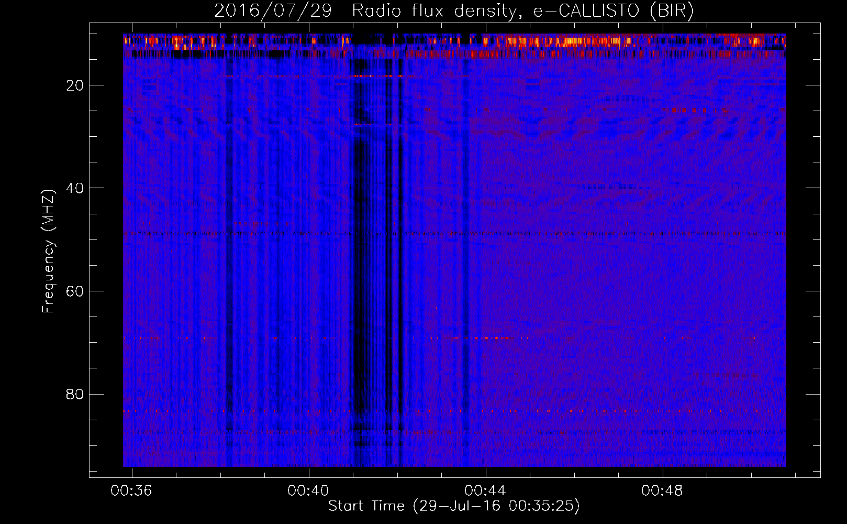Click the 00:36 time tick label
The image size is (847, 524).
131,490
